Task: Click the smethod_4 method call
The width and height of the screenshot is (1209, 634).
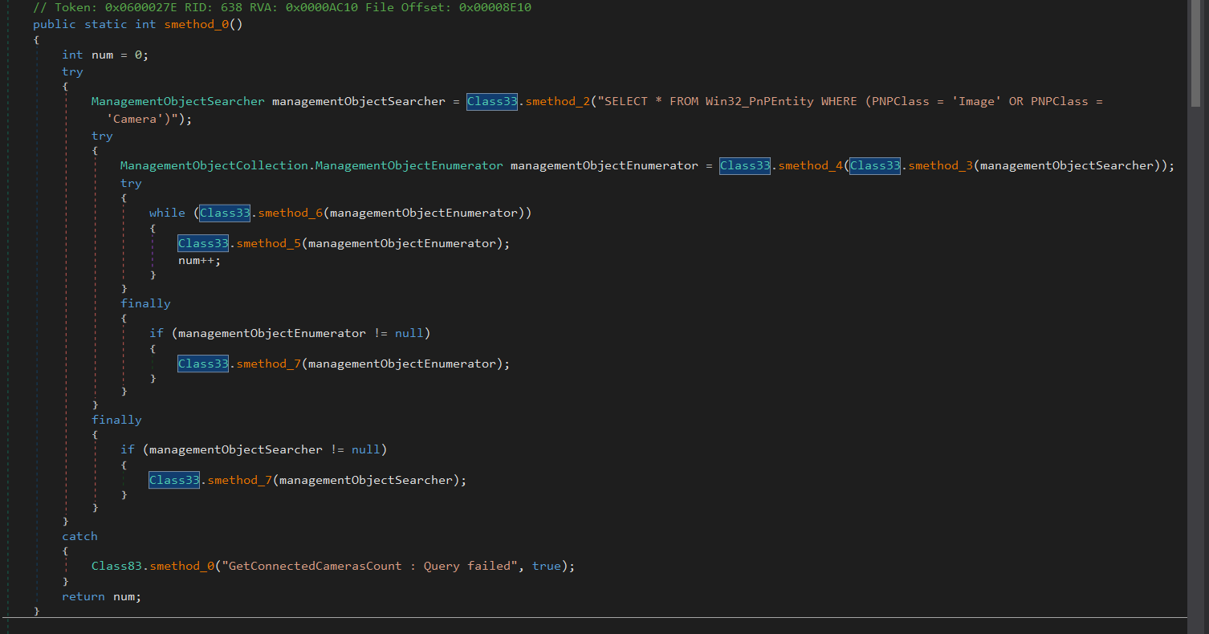Action: point(810,166)
